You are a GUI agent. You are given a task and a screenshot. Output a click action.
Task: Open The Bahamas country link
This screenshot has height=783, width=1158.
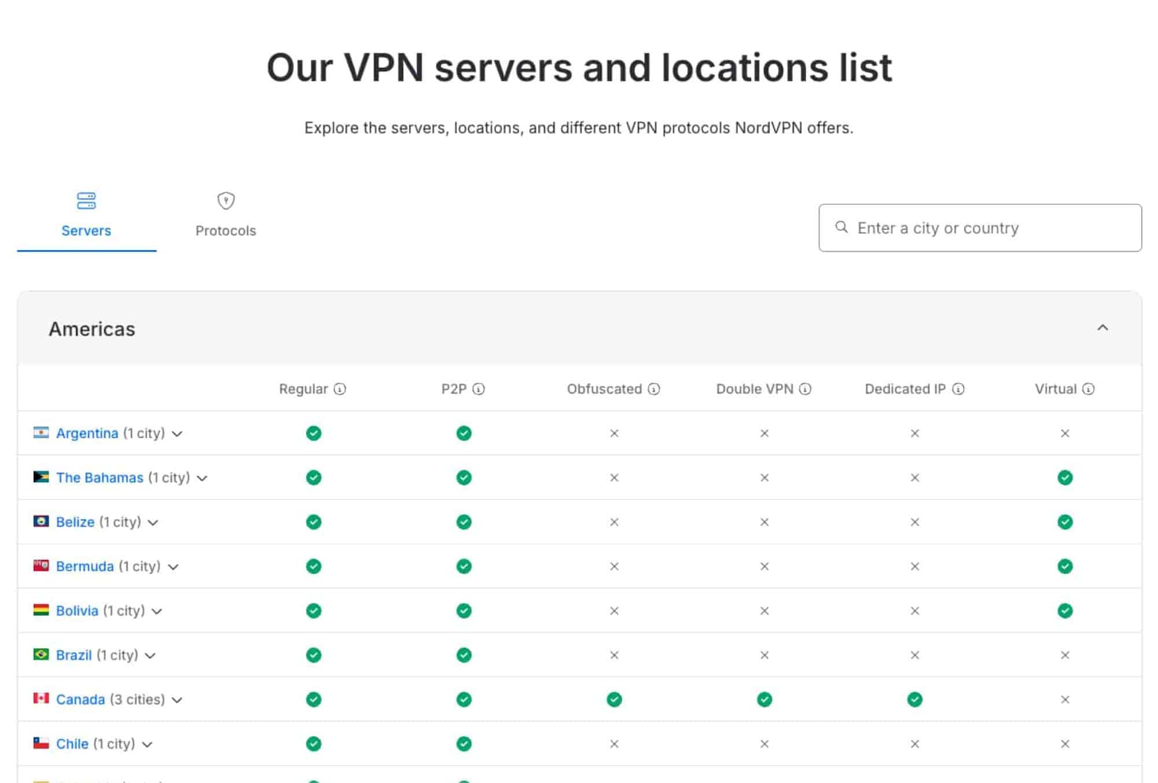pyautogui.click(x=100, y=477)
